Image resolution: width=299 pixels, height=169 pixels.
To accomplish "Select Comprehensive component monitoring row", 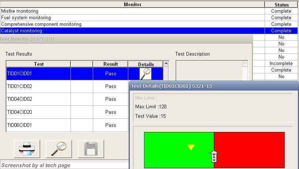I will coord(132,24).
